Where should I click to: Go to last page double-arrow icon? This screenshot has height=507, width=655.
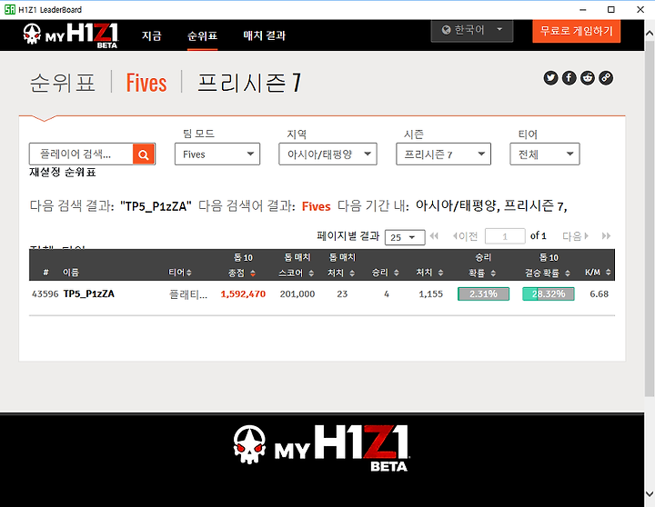click(606, 236)
